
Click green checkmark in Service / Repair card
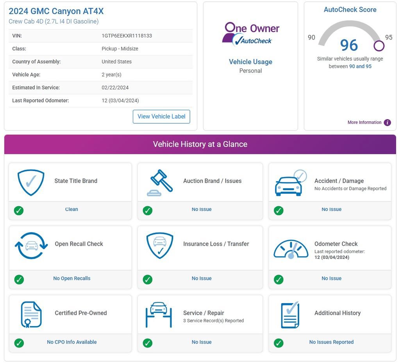tap(147, 343)
